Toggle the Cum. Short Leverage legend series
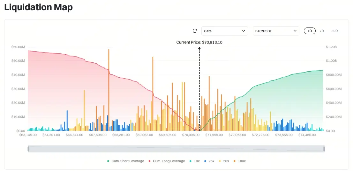 click(x=125, y=161)
